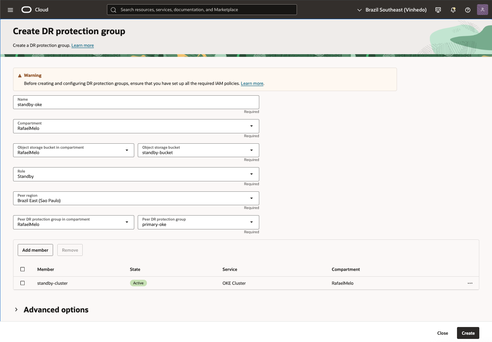Click the Add member button

click(35, 250)
